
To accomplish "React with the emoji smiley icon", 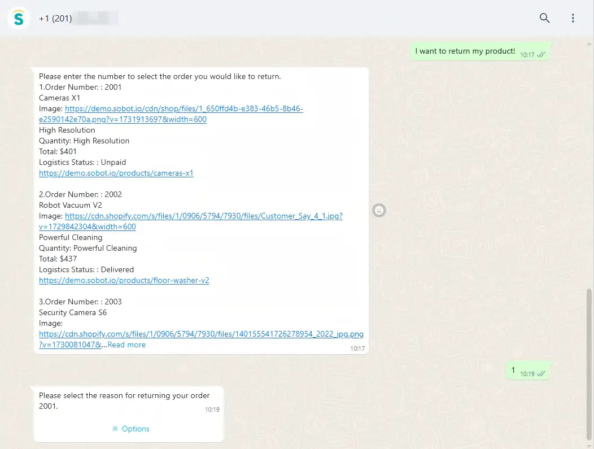I will pos(379,210).
